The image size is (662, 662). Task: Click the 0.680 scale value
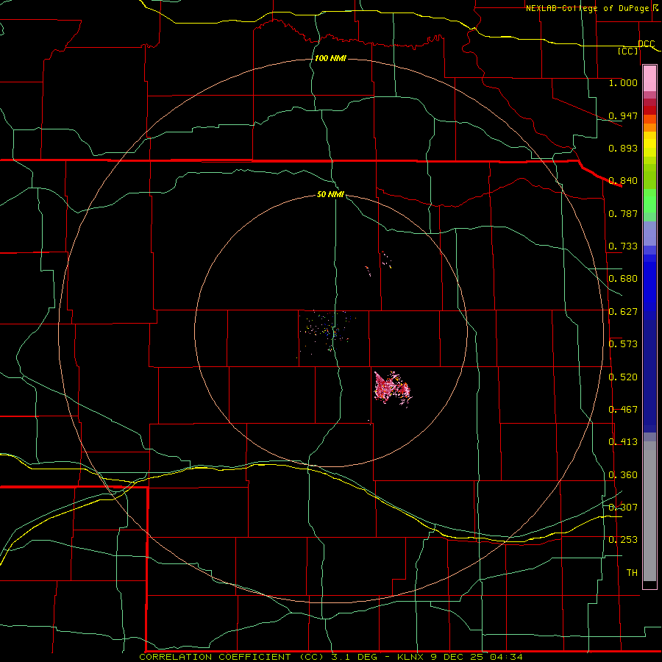[623, 279]
